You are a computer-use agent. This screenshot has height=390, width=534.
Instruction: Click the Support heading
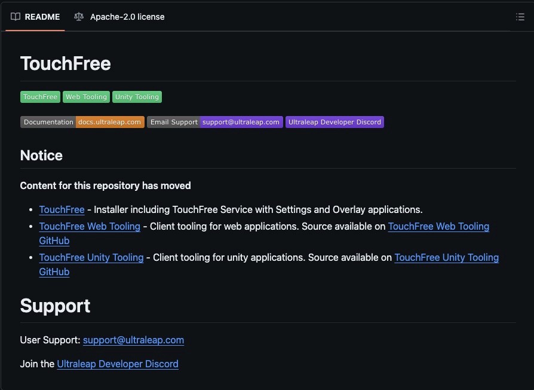click(55, 306)
